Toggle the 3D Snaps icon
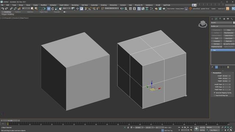235x132 pixels. [86, 9]
